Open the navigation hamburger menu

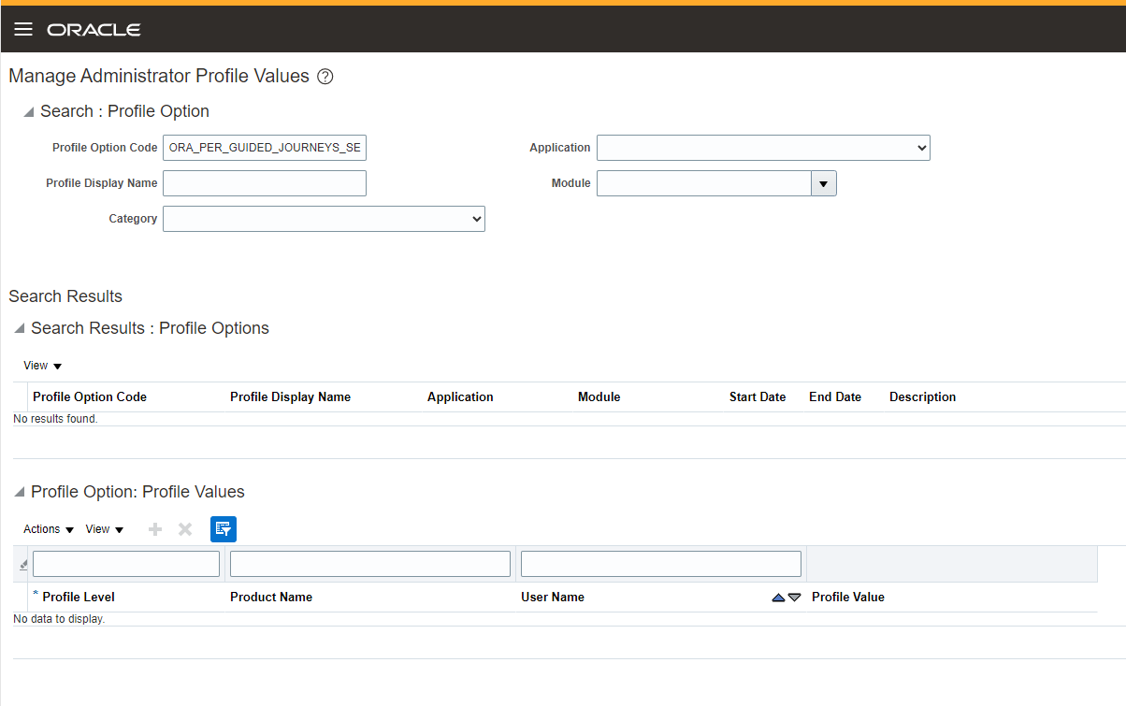pyautogui.click(x=23, y=29)
